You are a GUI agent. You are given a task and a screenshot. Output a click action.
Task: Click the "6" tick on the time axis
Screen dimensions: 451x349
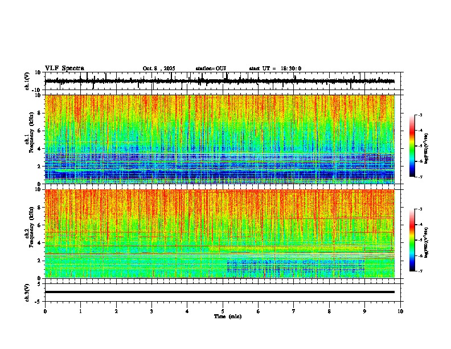tap(259, 311)
